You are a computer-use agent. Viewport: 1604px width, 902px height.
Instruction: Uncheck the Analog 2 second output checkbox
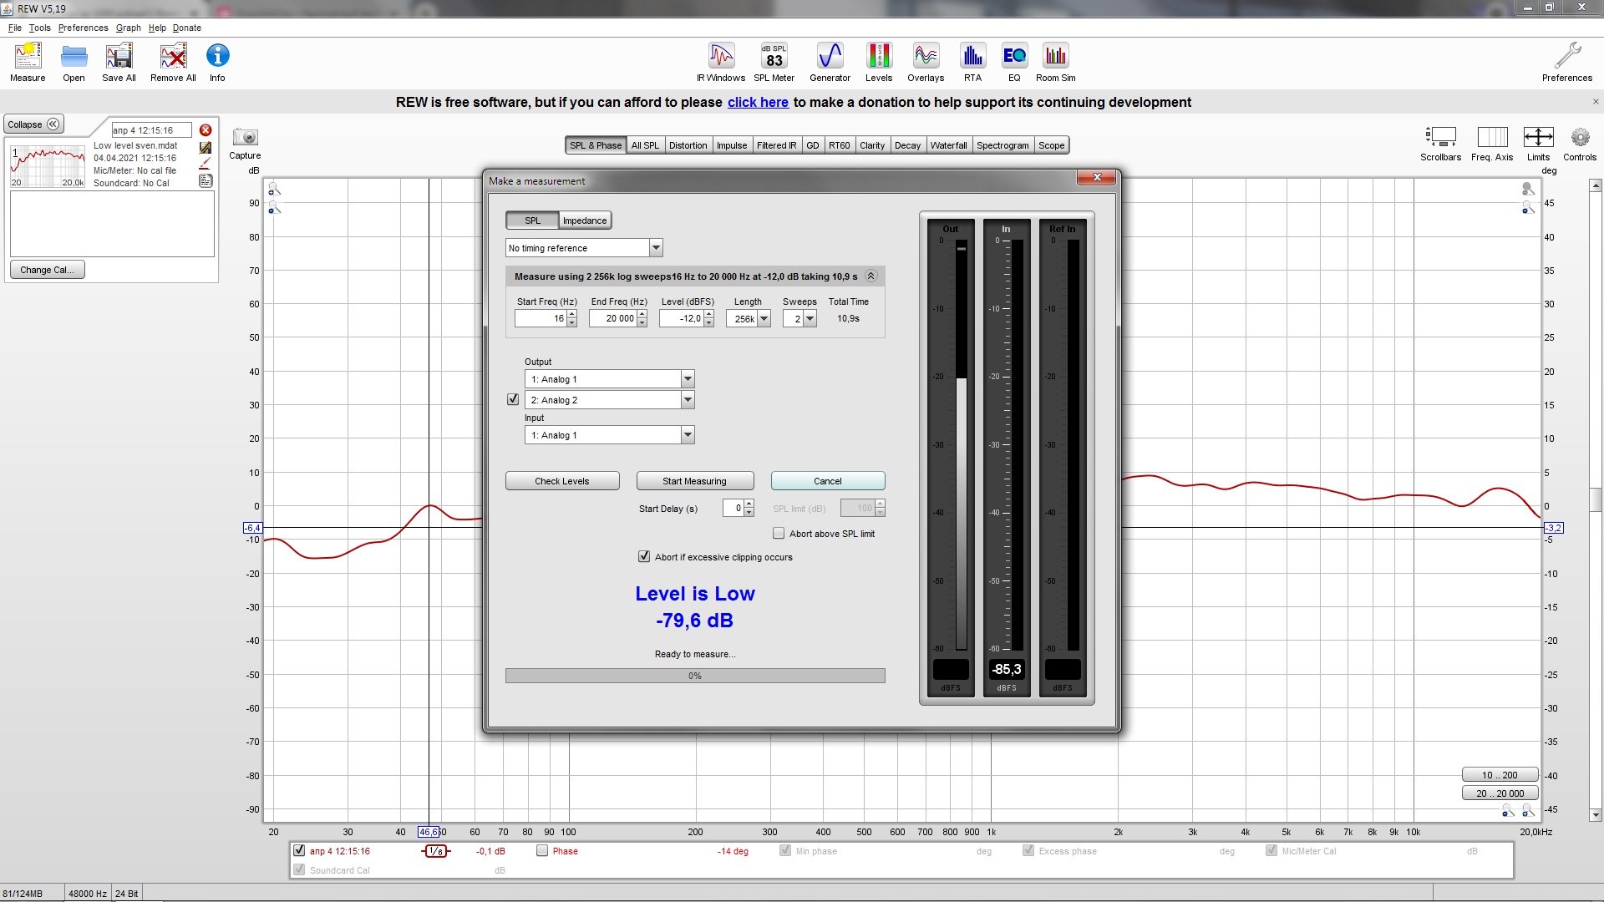(513, 400)
